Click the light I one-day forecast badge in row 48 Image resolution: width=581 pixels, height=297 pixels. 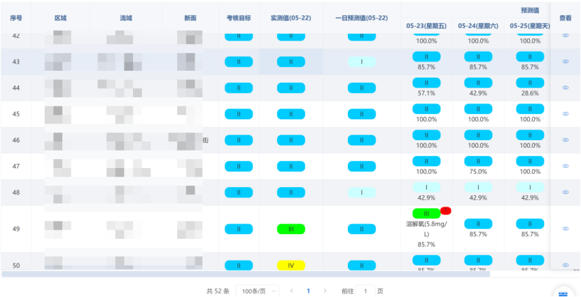click(362, 193)
